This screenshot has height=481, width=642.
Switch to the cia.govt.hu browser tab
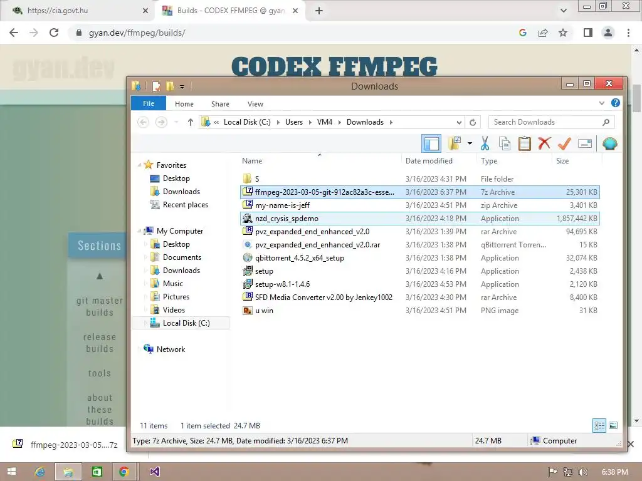point(78,11)
